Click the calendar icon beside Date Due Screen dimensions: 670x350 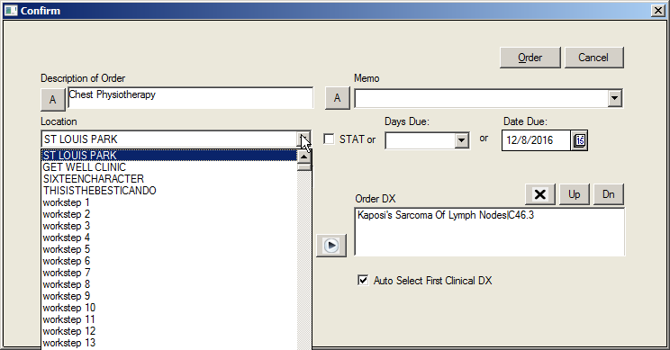click(579, 140)
